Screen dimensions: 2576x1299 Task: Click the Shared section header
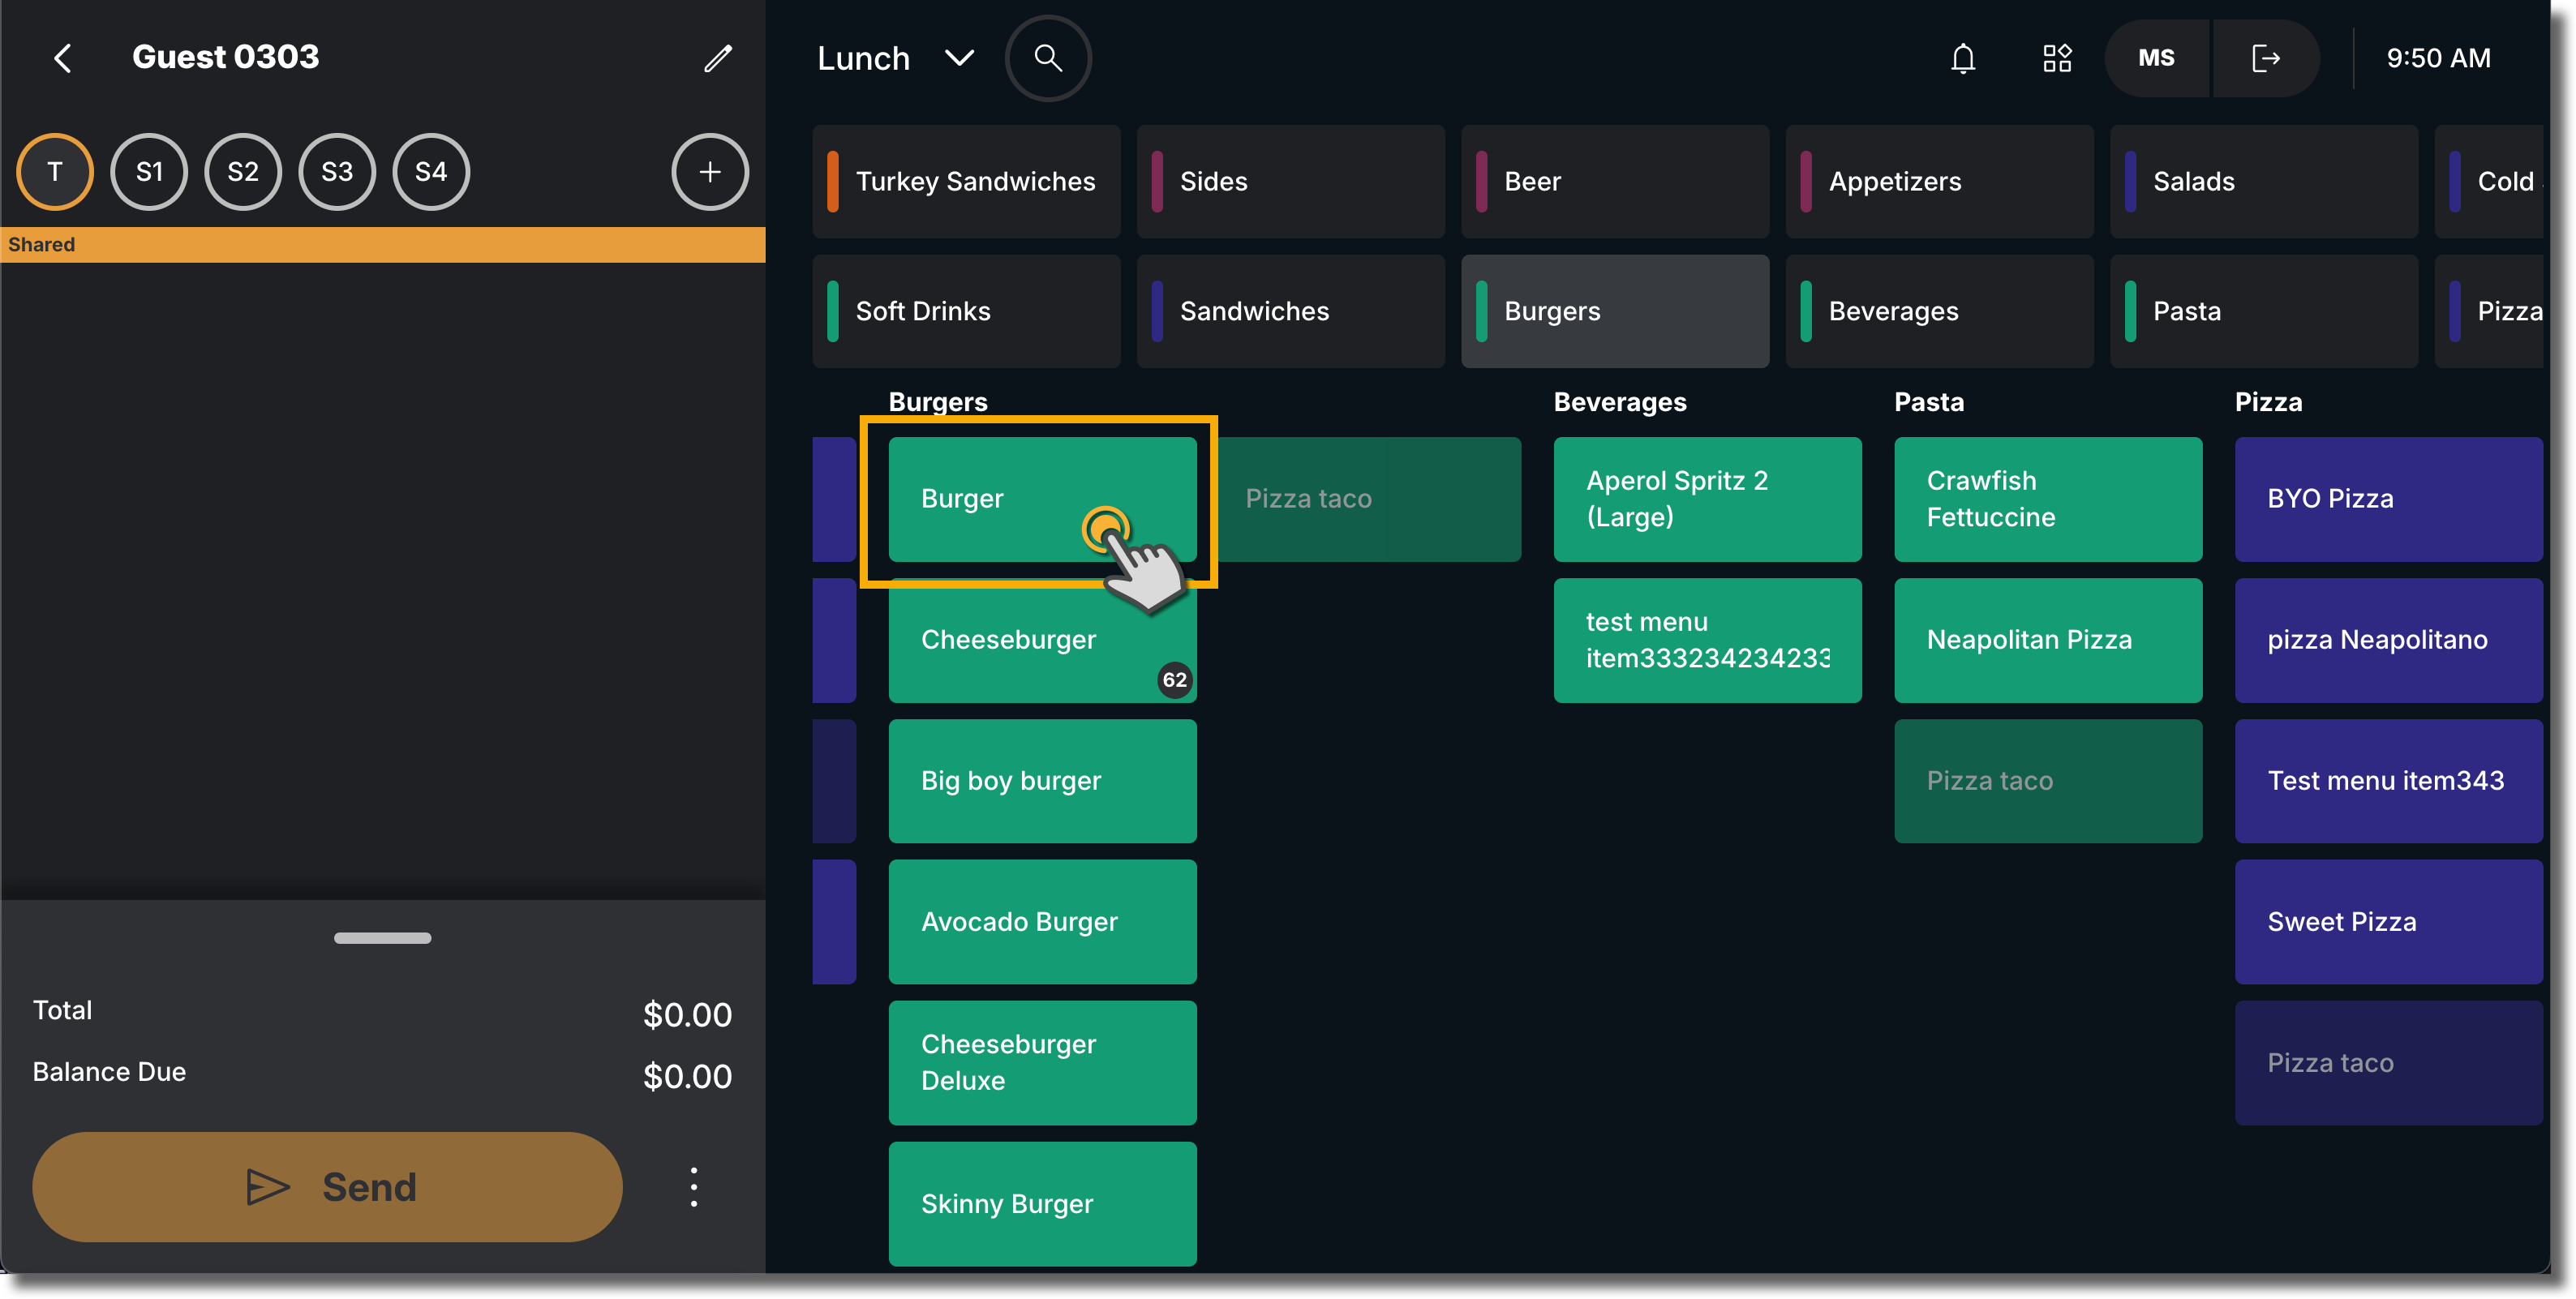[x=383, y=245]
